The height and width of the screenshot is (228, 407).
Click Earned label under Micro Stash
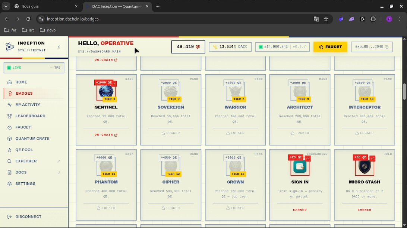click(x=365, y=210)
